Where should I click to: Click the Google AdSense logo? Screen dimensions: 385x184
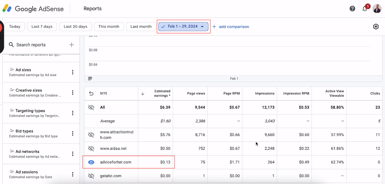click(33, 9)
